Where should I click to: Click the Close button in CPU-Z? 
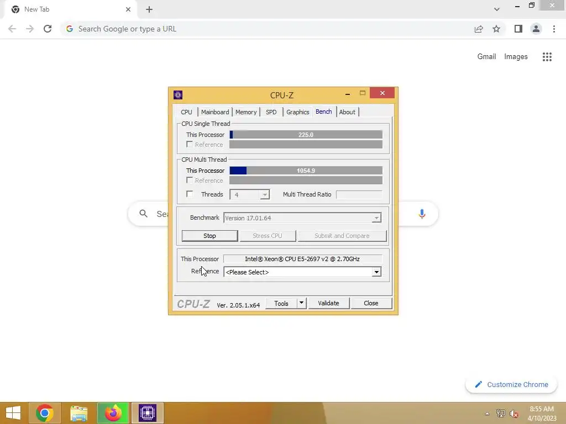tap(371, 303)
